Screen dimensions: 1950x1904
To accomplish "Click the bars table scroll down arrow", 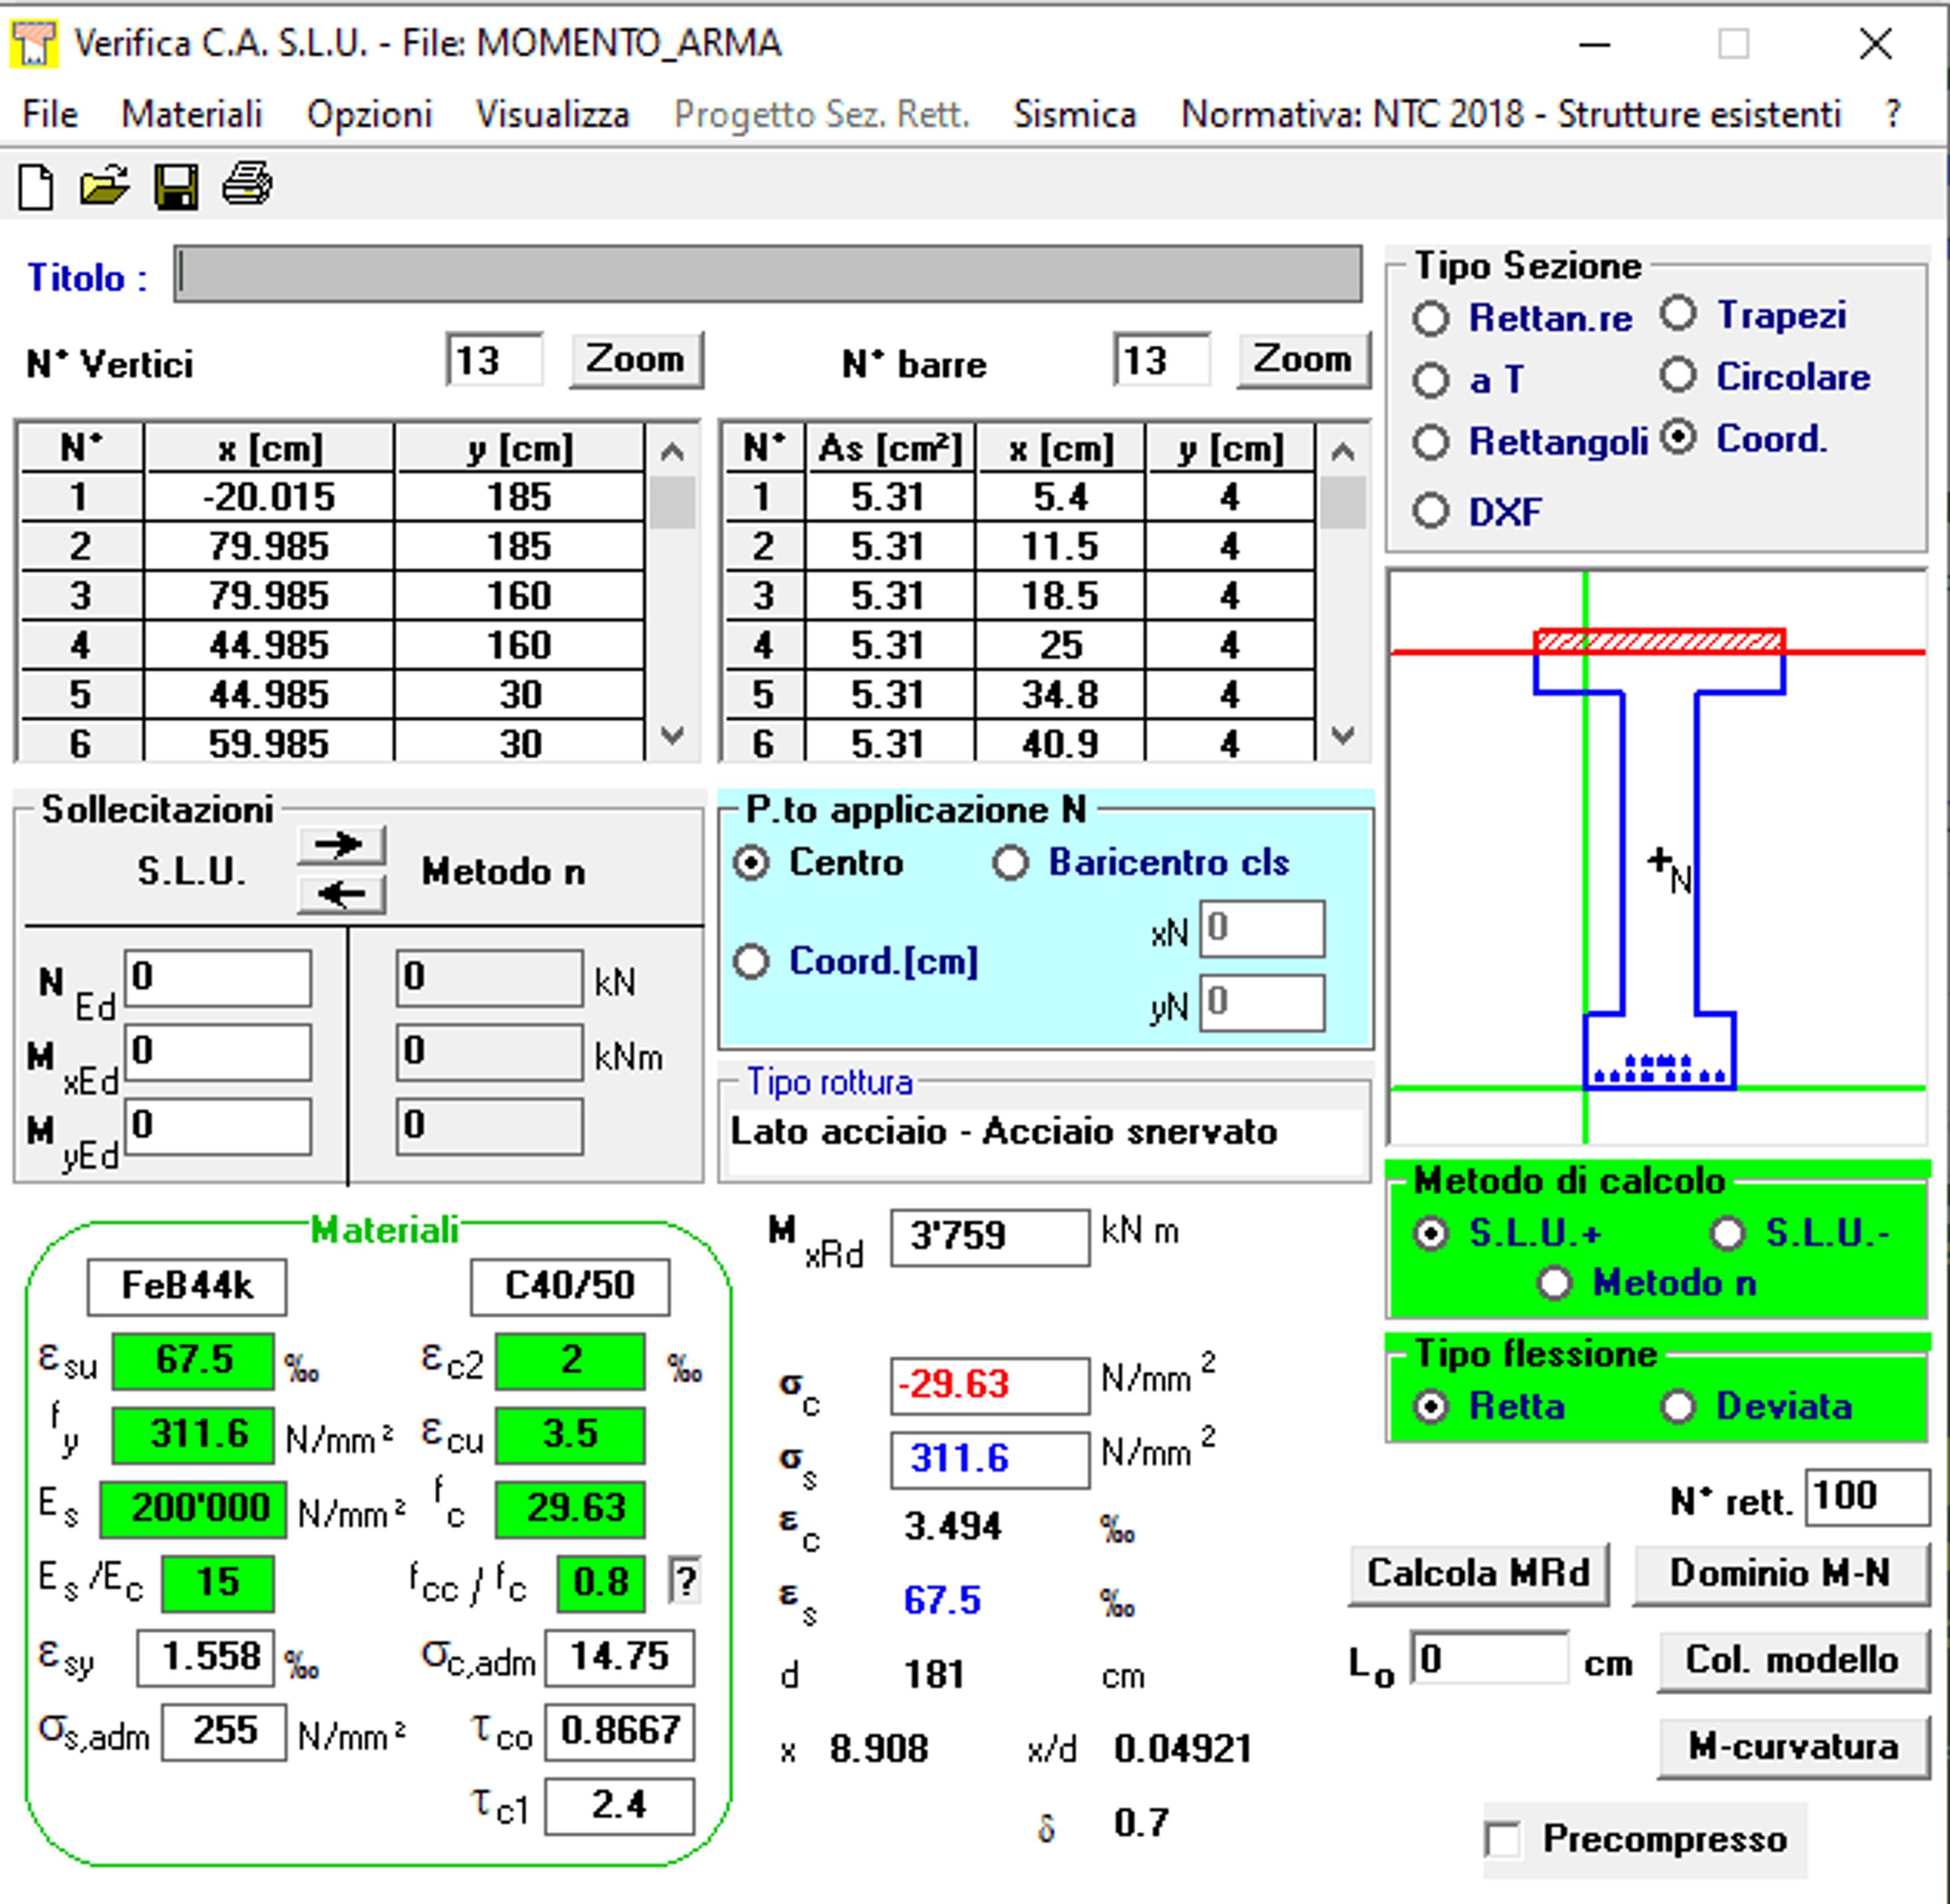I will click(1343, 735).
